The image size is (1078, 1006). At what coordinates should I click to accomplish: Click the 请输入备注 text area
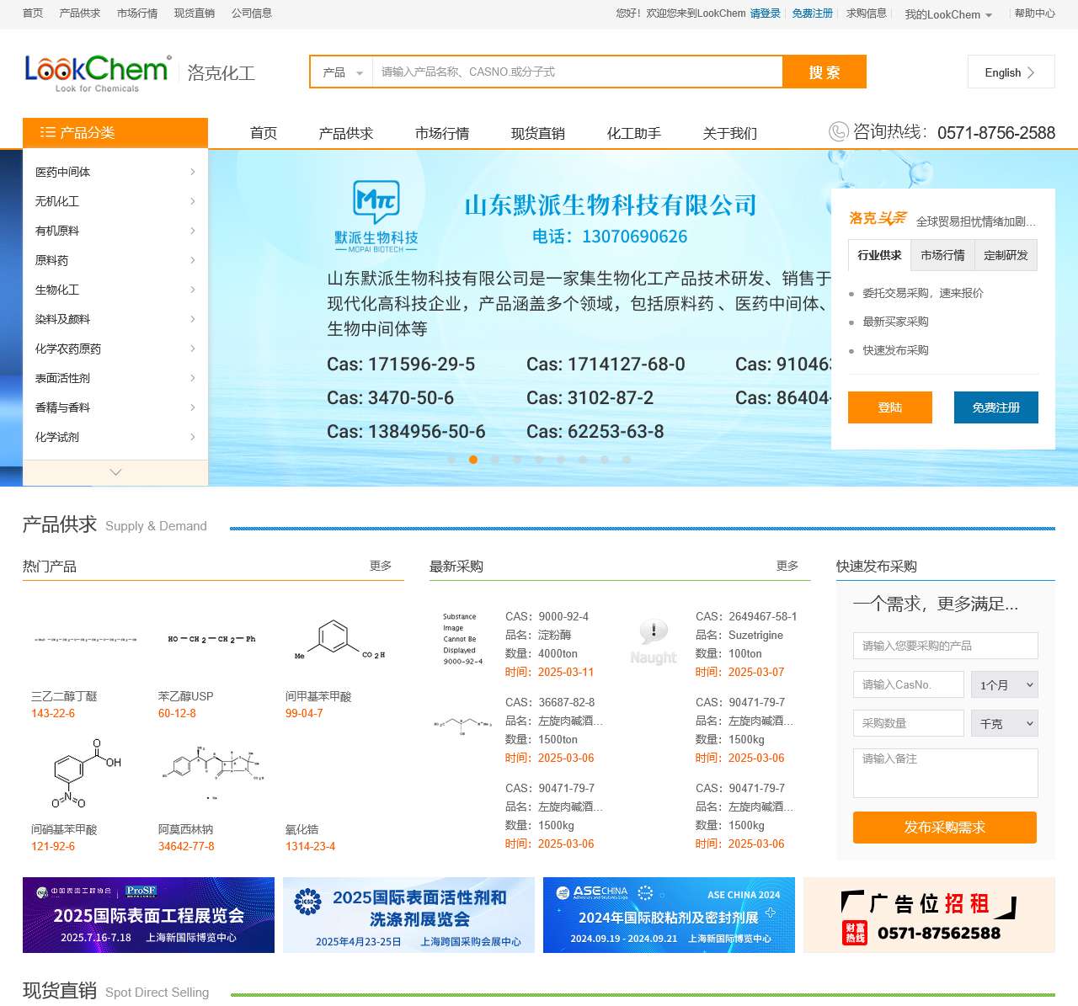(946, 773)
